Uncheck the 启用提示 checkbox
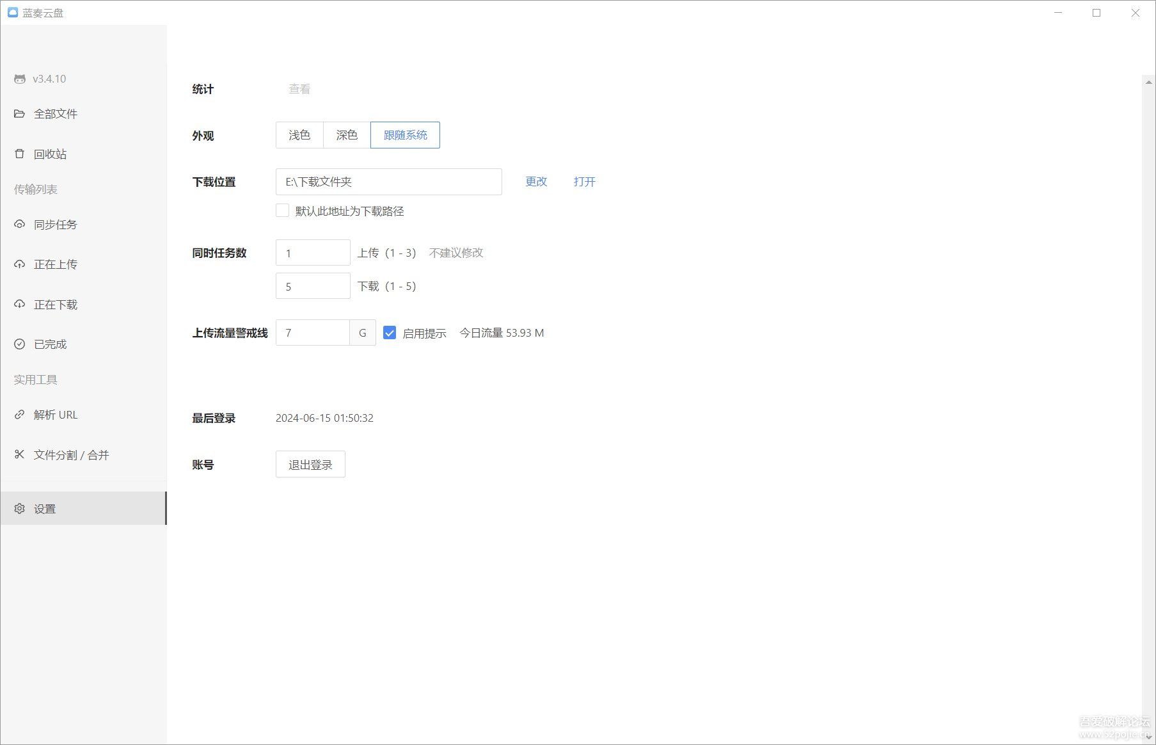The height and width of the screenshot is (745, 1156). coord(390,333)
